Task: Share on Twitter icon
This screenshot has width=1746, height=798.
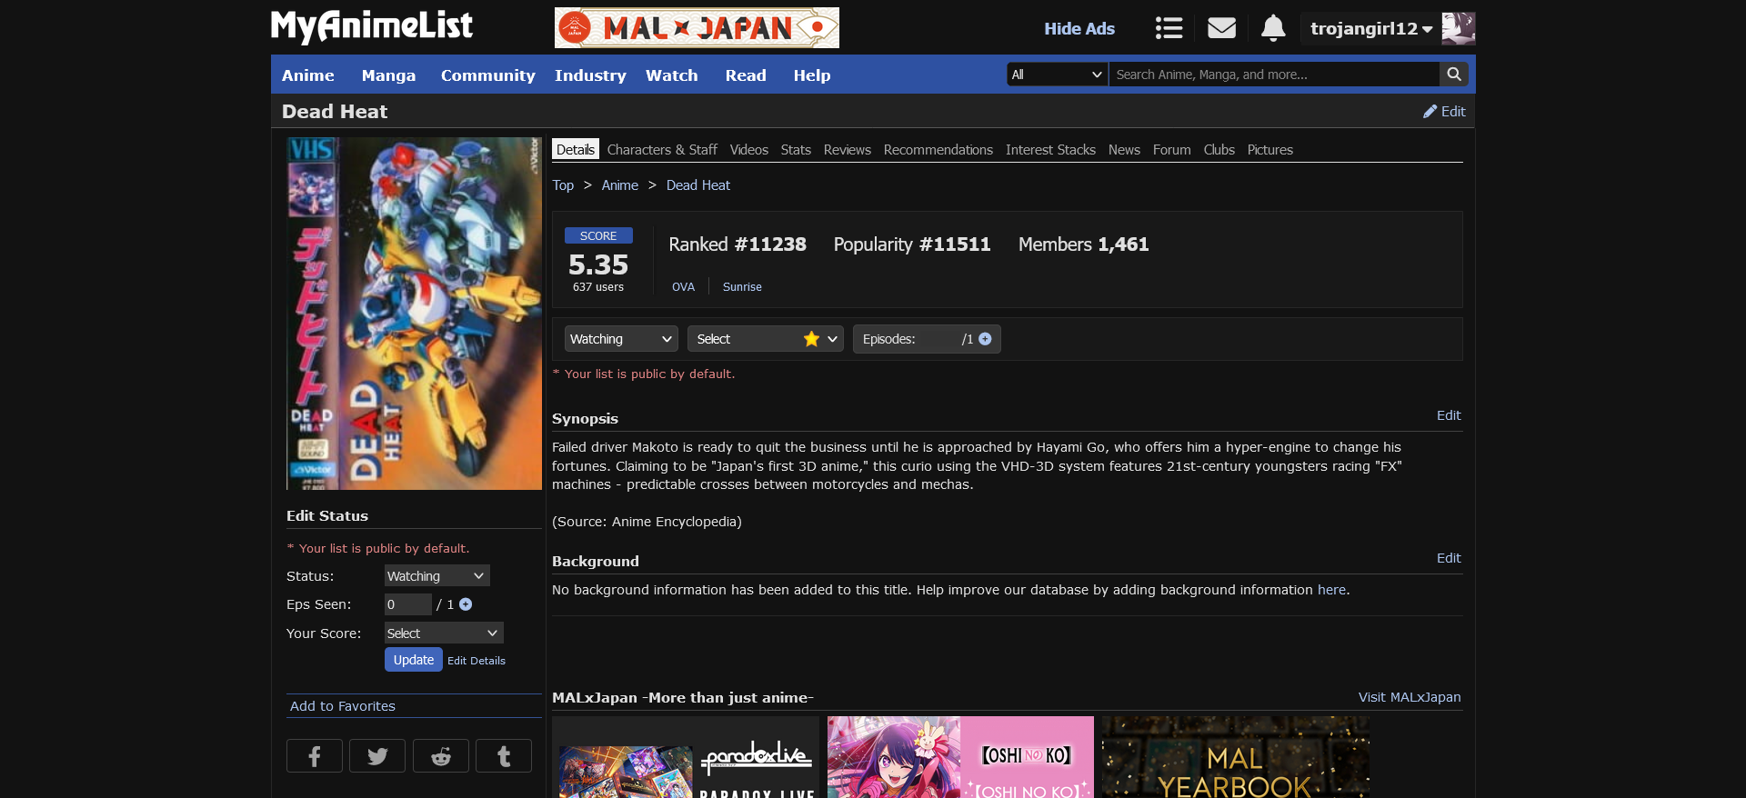Action: (377, 756)
